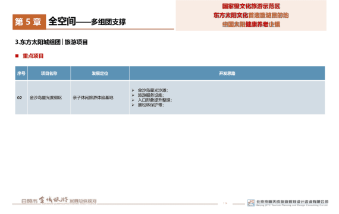Screen dimensions: 339x214
Task: Click the '中国太阳健康养老佳境' slogan line
Action: click(251, 24)
